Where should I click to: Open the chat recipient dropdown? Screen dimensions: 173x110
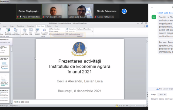point(162,95)
